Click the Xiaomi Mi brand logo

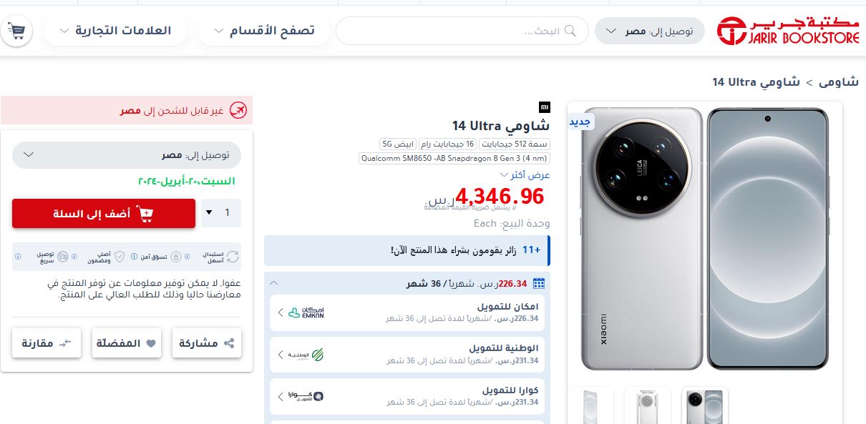pyautogui.click(x=545, y=107)
